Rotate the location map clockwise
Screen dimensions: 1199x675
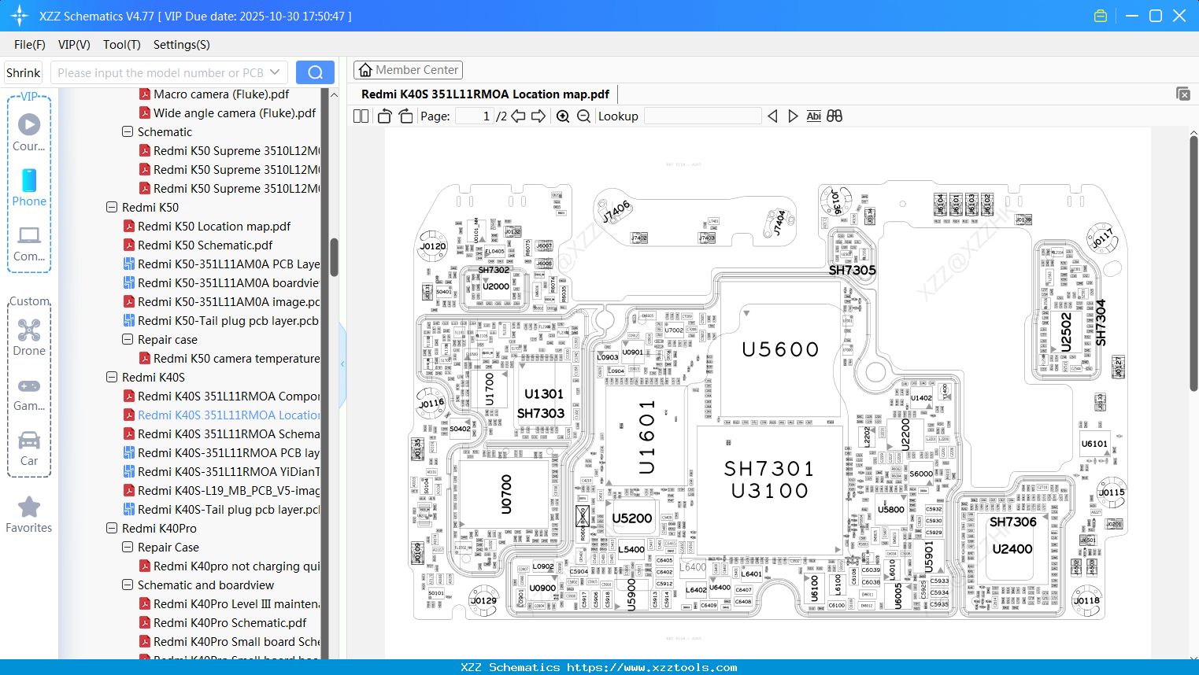point(405,115)
